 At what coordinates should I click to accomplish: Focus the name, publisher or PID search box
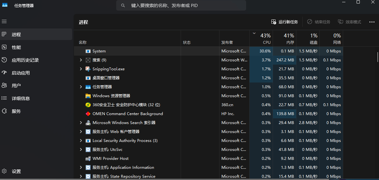tap(181, 5)
